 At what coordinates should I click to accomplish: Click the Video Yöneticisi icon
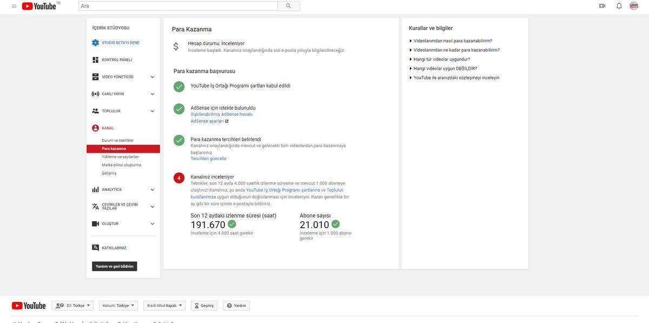tap(95, 77)
